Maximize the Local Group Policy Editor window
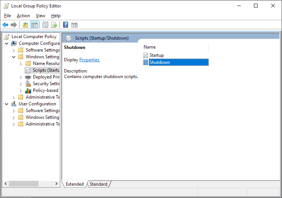 [256, 6]
